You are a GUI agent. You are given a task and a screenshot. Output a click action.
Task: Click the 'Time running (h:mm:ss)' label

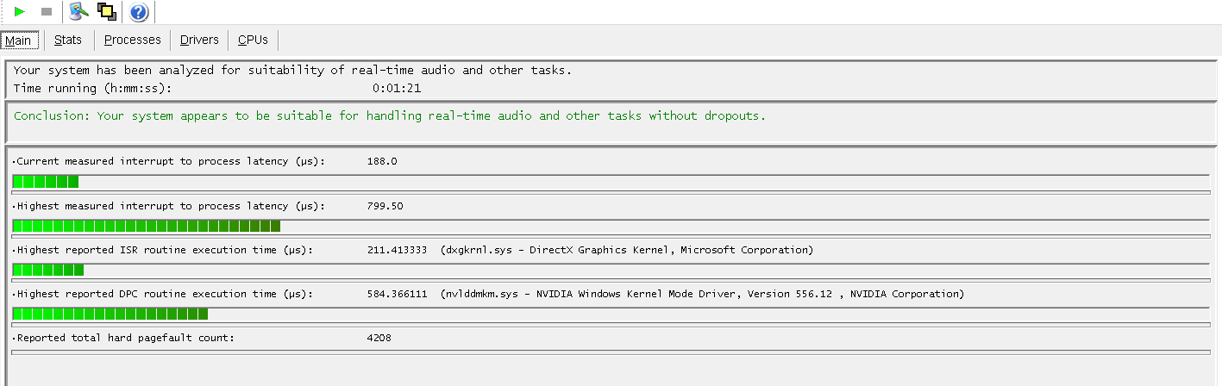pos(93,88)
